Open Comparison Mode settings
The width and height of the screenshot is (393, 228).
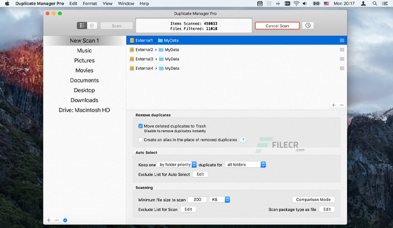pyautogui.click(x=313, y=200)
